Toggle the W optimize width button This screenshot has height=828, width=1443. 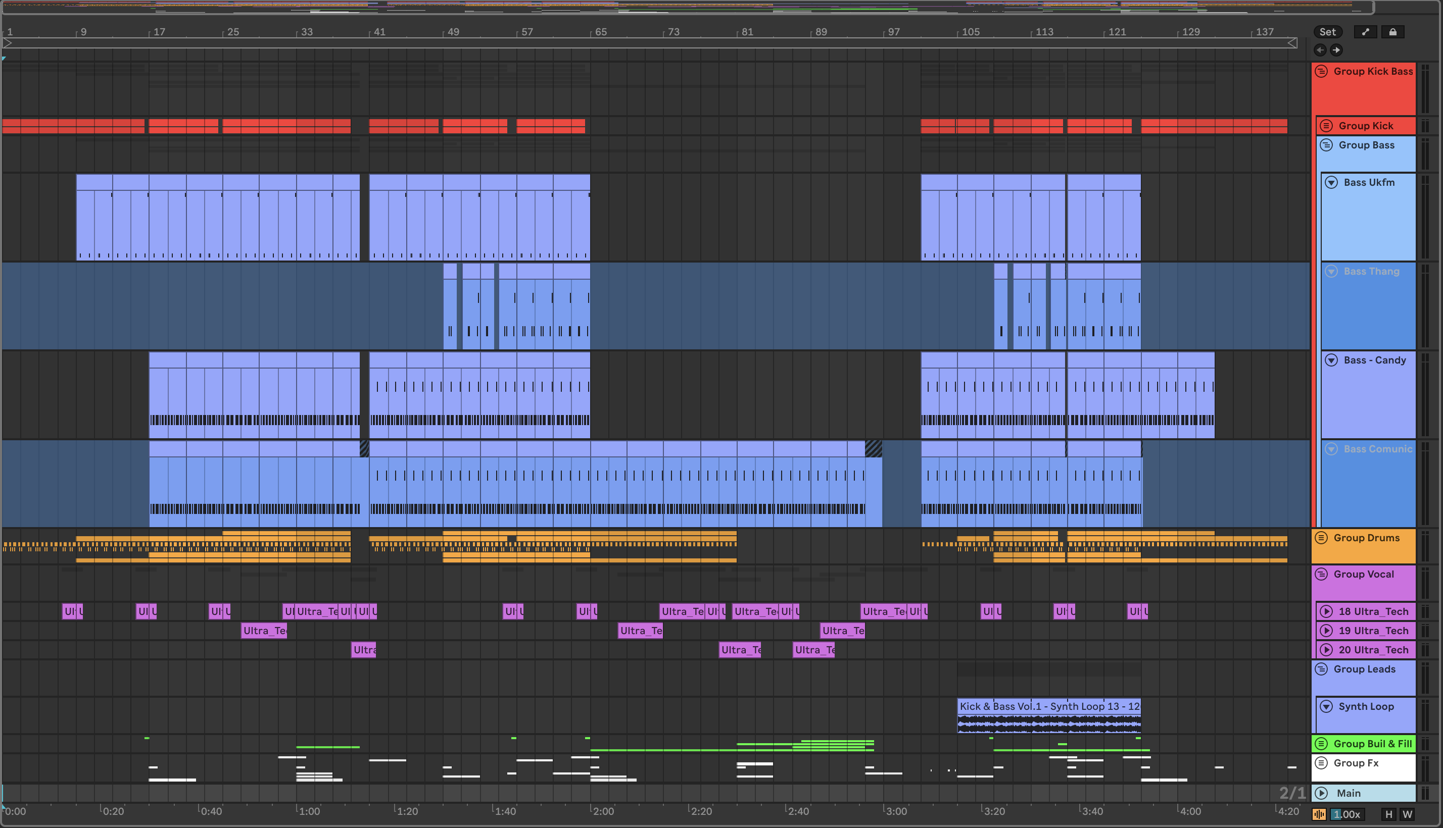click(x=1407, y=814)
